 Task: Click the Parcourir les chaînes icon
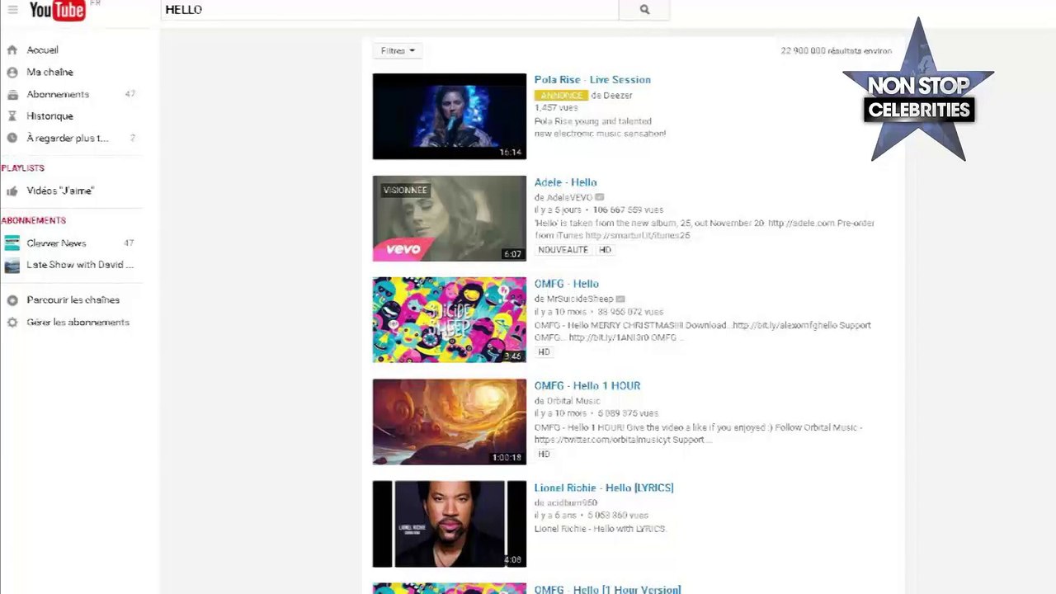(12, 300)
